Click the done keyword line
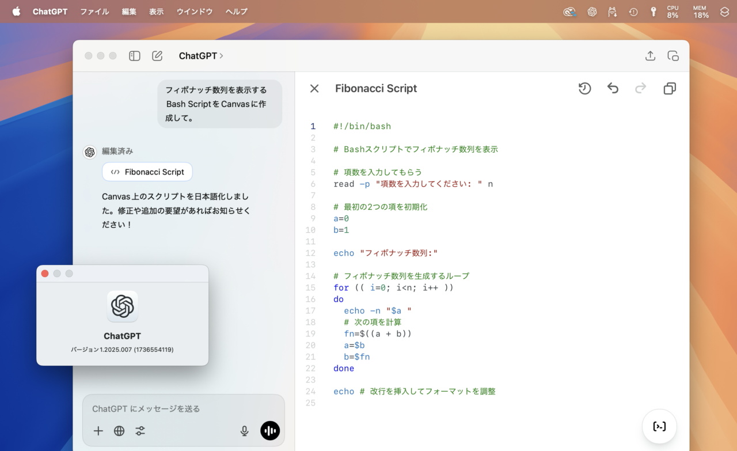 coord(344,368)
